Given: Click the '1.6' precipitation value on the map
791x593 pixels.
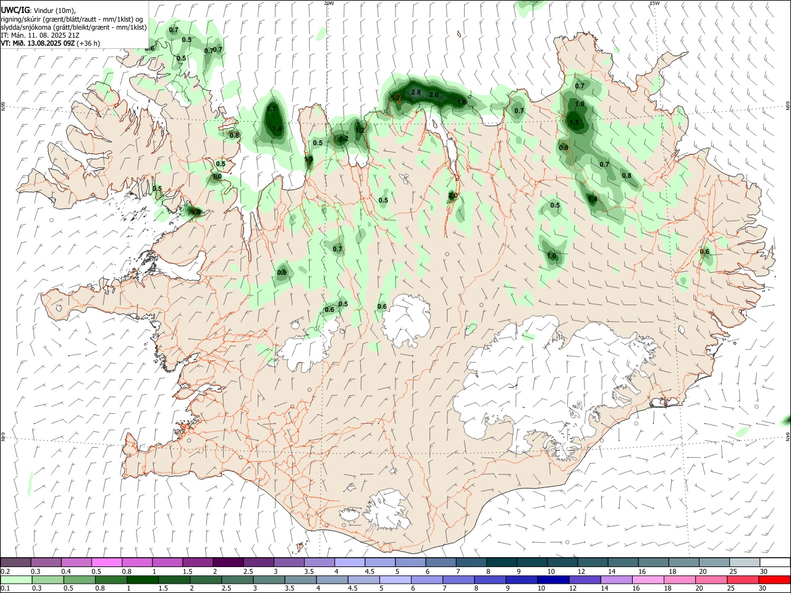Looking at the screenshot, I should coord(462,102).
